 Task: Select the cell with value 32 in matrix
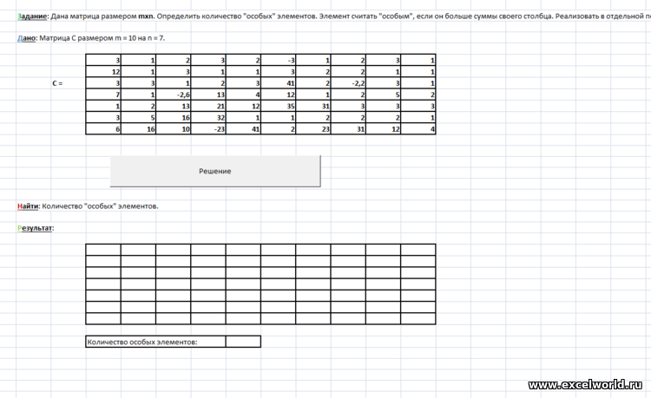tap(208, 117)
